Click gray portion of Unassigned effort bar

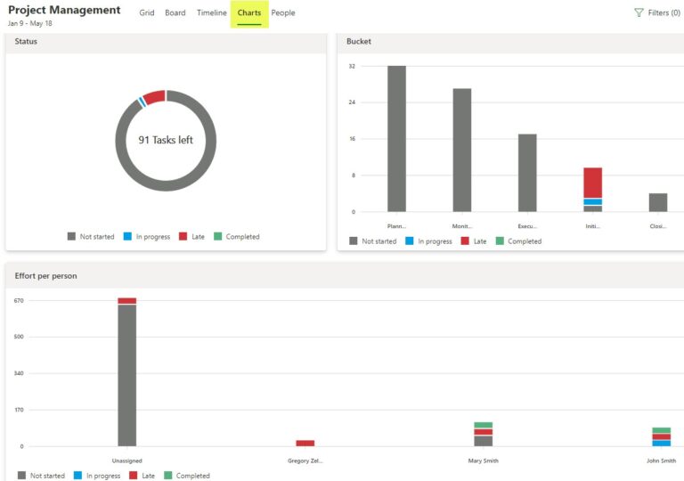[x=127, y=375]
